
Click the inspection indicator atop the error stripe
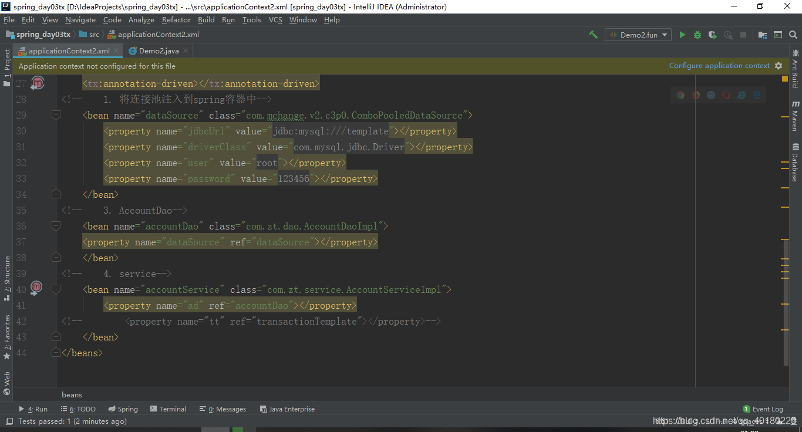pyautogui.click(x=786, y=78)
